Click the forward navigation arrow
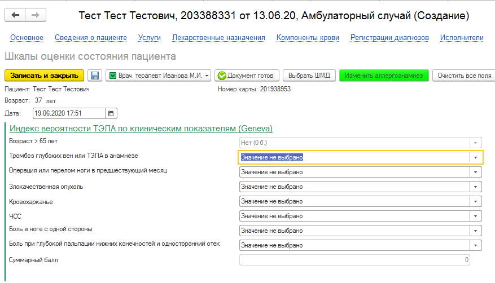Viewport: 495px width, 283px height. coord(35,15)
